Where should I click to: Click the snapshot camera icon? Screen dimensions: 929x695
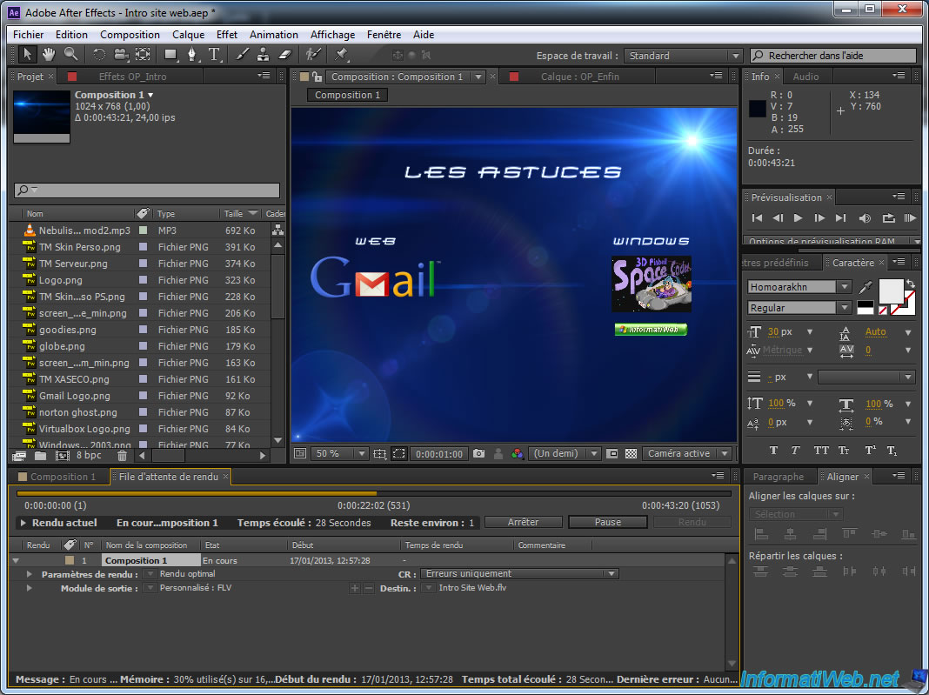(x=478, y=453)
